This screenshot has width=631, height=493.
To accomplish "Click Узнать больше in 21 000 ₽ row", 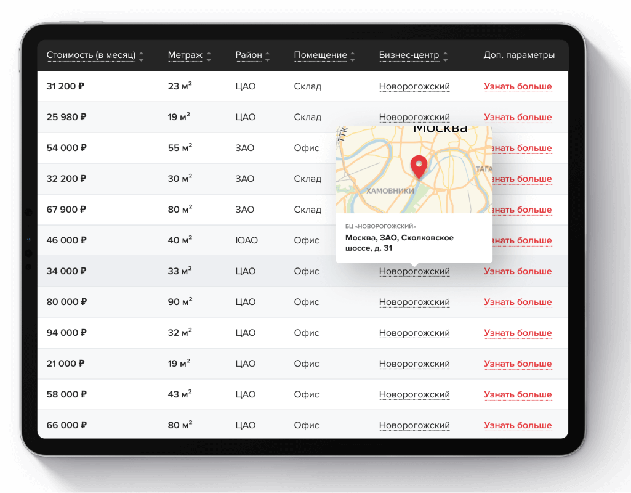I will click(x=518, y=364).
